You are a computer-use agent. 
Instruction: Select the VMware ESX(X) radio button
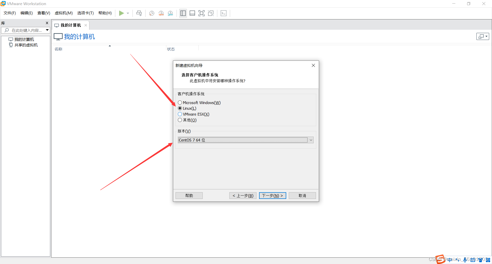[180, 114]
